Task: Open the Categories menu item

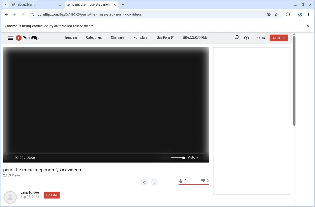Action: (94, 37)
